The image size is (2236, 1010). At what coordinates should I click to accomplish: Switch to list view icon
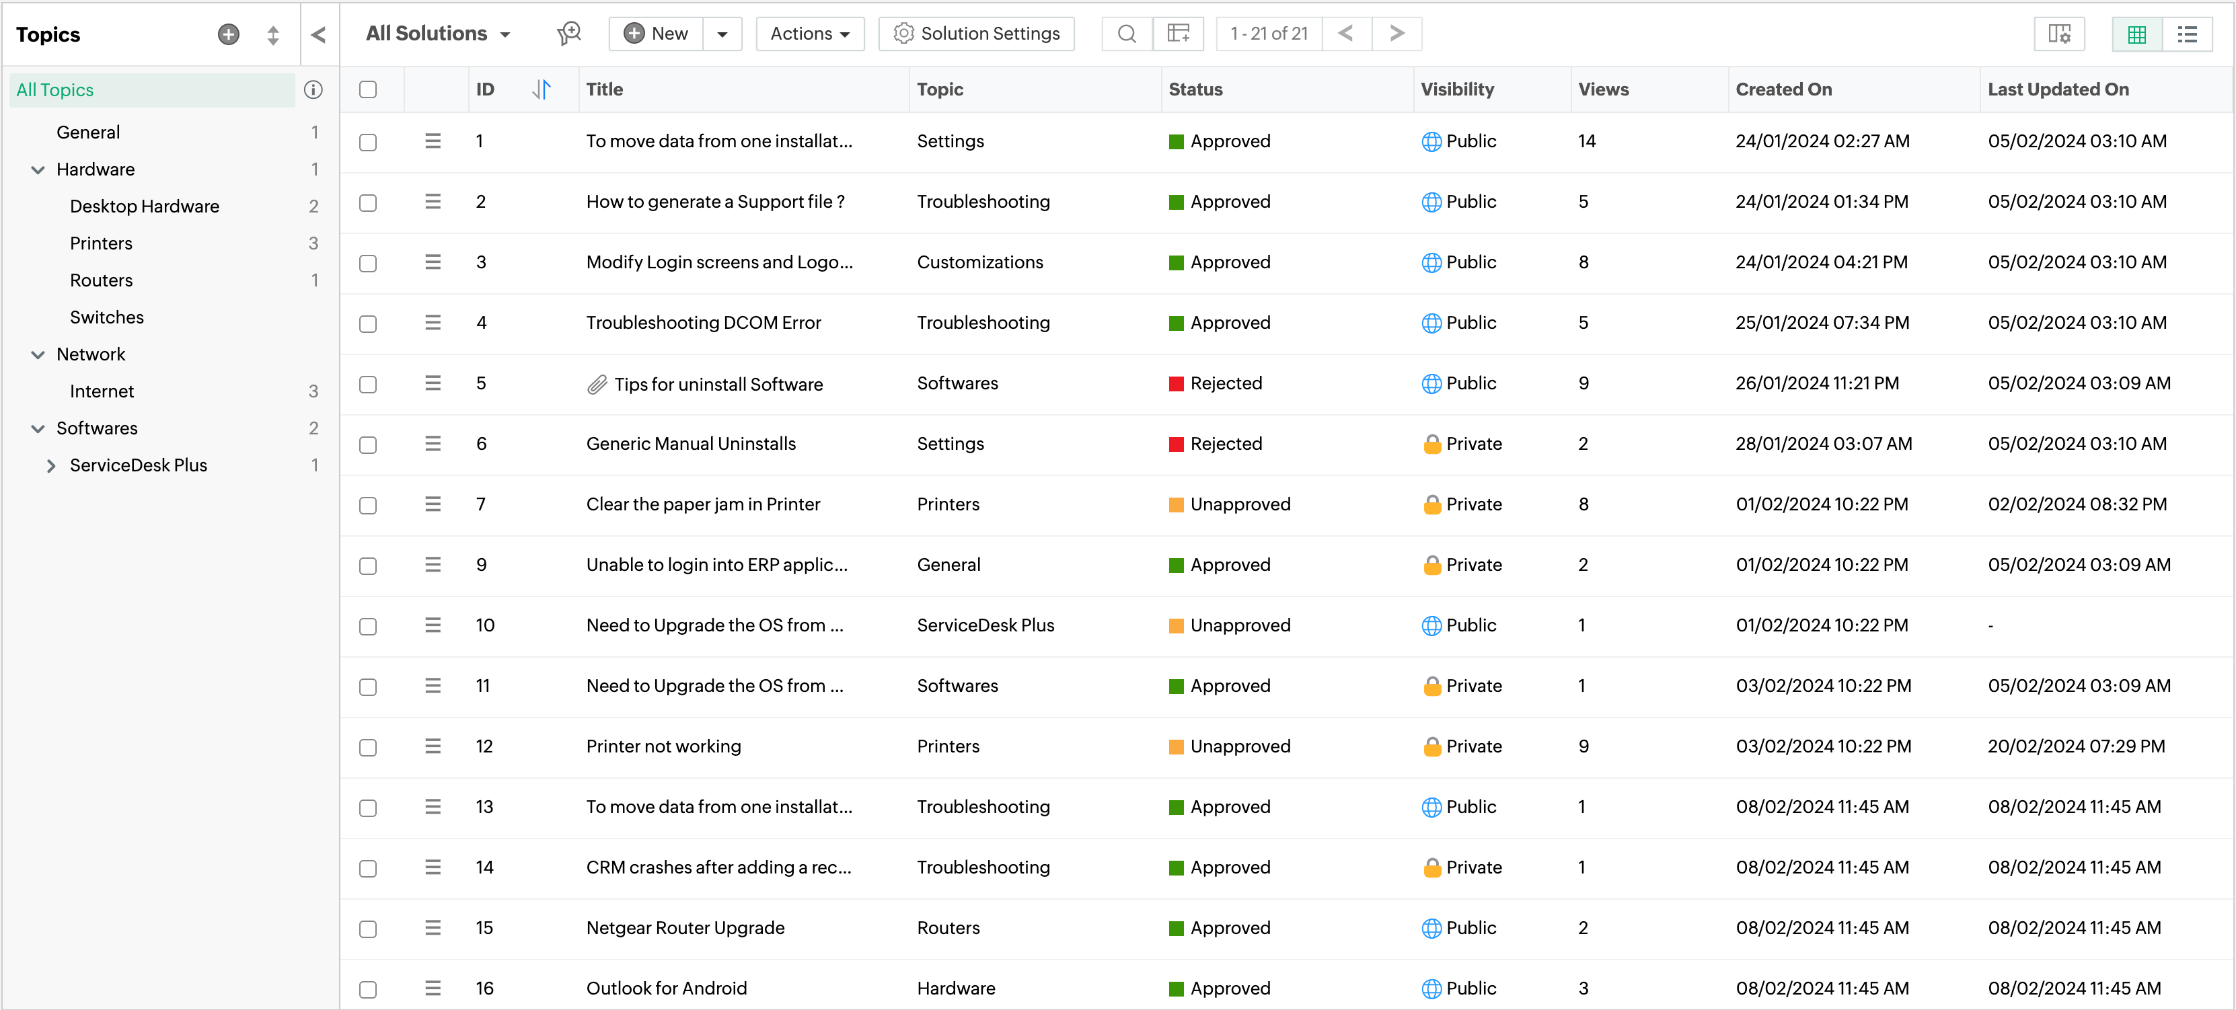pos(2186,34)
